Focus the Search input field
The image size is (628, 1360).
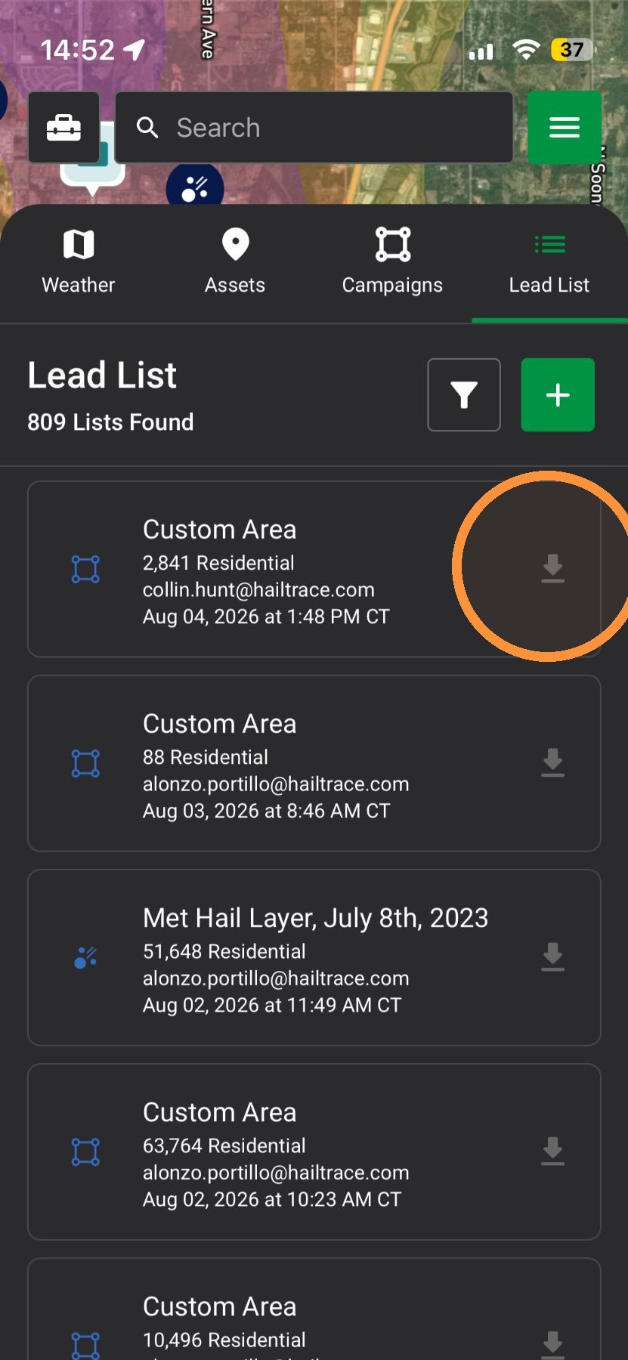pos(314,128)
